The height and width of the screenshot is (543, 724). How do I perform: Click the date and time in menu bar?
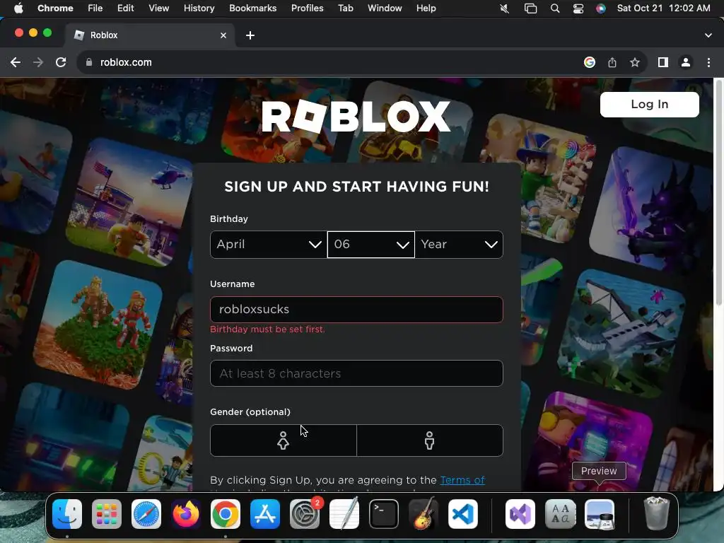(663, 8)
